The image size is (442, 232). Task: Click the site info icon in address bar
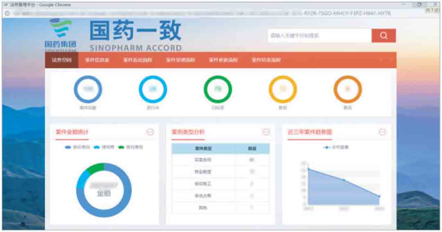pyautogui.click(x=7, y=13)
